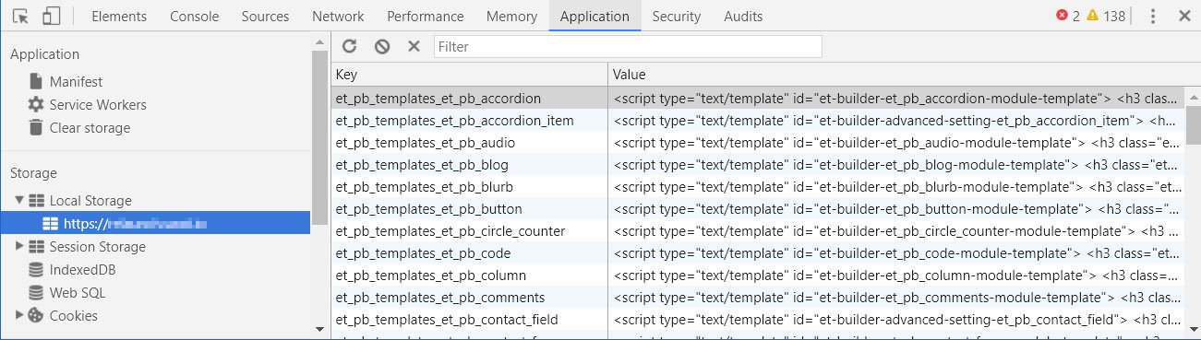Viewport: 1201px width, 340px height.
Task: Click the sidebar scrollbar up arrow
Action: [x=319, y=41]
